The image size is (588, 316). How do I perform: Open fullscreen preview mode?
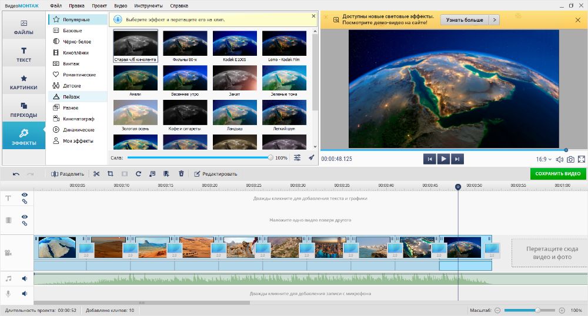[x=582, y=159]
